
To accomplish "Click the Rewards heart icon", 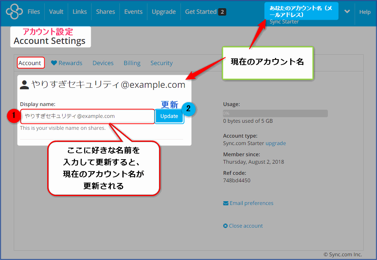I will [x=54, y=63].
